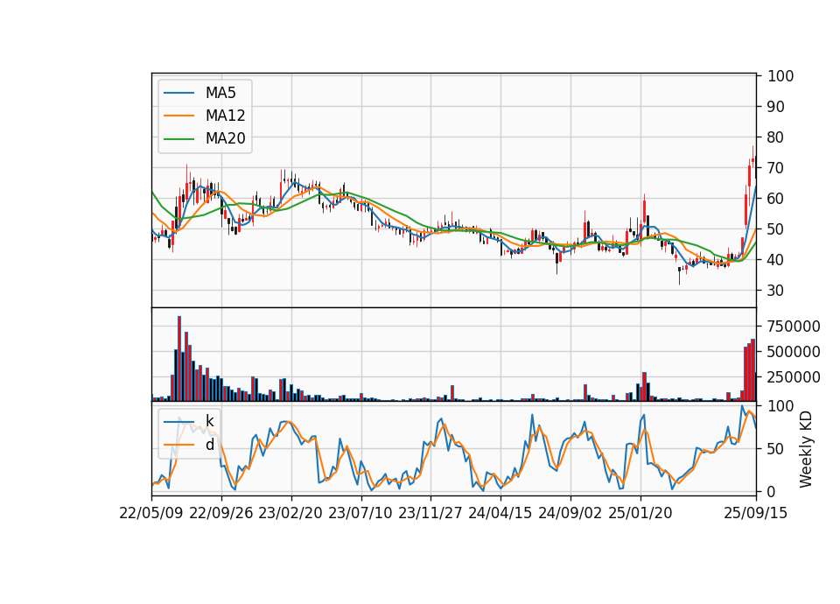Click the price axis value 70

(x=776, y=168)
